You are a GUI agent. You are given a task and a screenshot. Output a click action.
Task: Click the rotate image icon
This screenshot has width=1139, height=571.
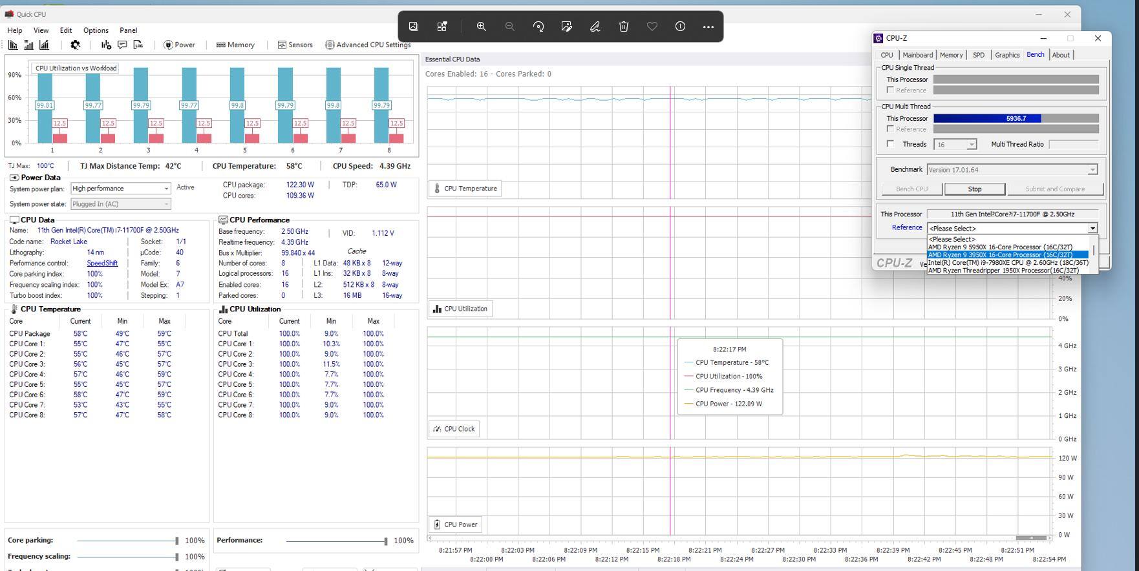(x=538, y=26)
